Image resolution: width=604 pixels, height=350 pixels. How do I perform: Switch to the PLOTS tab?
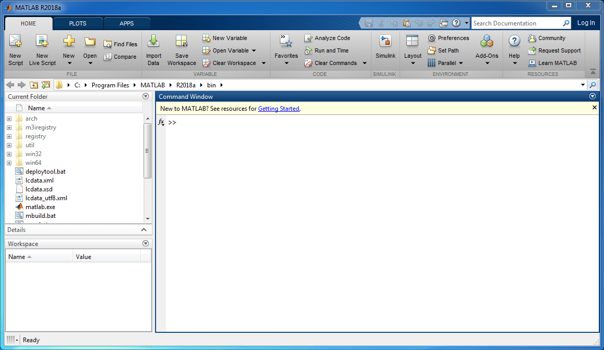pos(78,23)
